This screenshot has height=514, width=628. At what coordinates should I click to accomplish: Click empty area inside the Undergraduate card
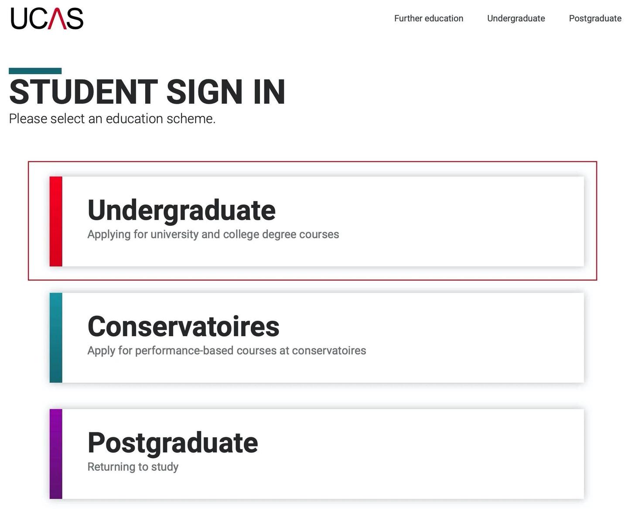pos(458,221)
